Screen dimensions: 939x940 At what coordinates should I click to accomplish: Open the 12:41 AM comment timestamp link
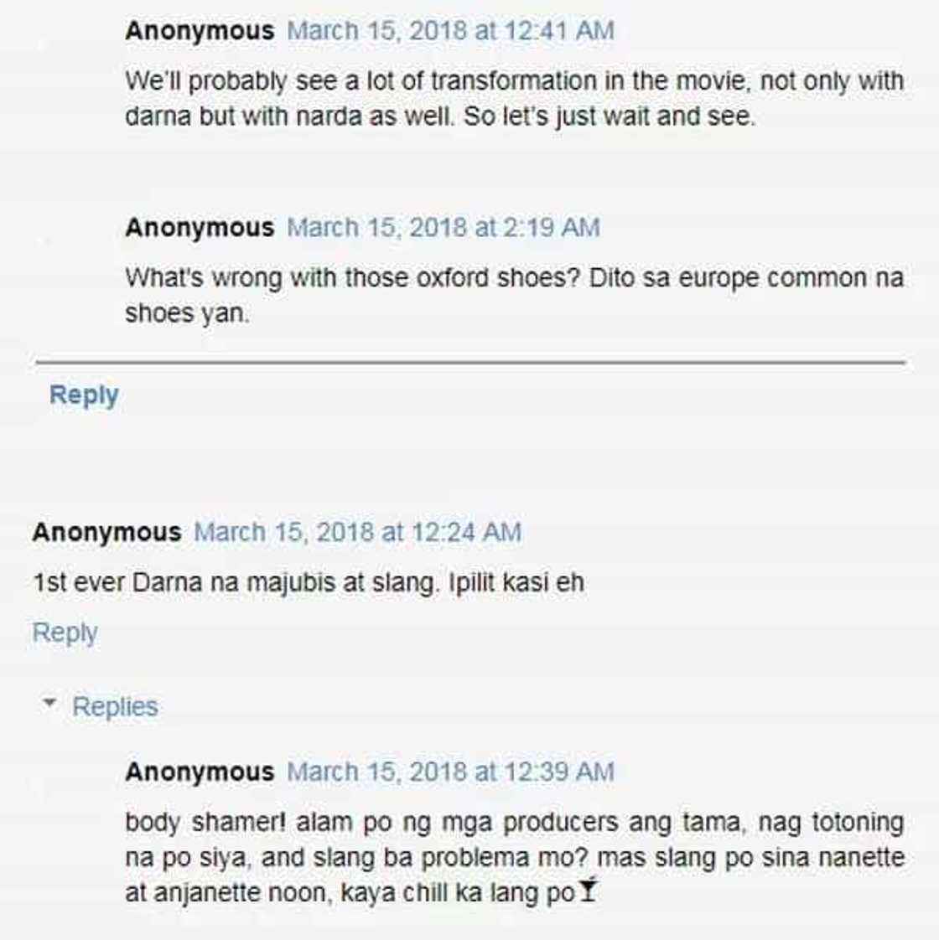450,31
